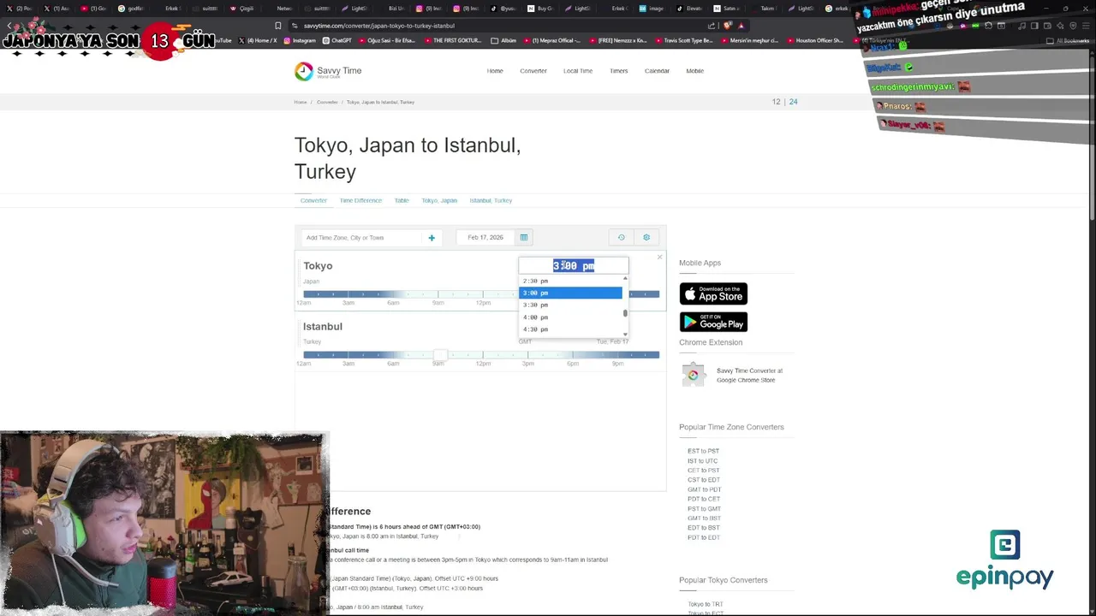Click the plus icon to add time zone

tap(432, 238)
